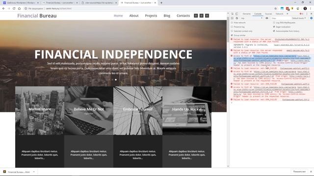Click the hero slider pagination dot
This screenshot has height=176, width=314.
click(116, 80)
